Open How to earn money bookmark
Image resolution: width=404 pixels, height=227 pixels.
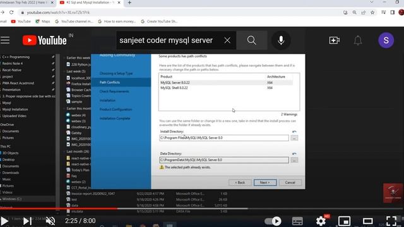pos(117,21)
